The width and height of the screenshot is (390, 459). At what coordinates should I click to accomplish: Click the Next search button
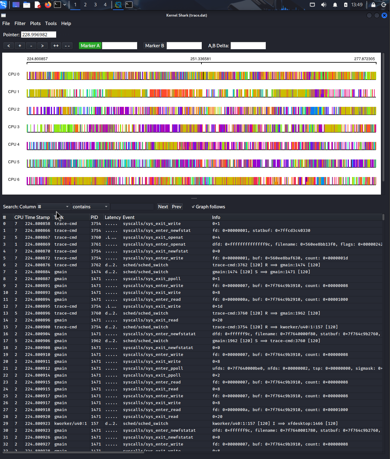(x=163, y=207)
